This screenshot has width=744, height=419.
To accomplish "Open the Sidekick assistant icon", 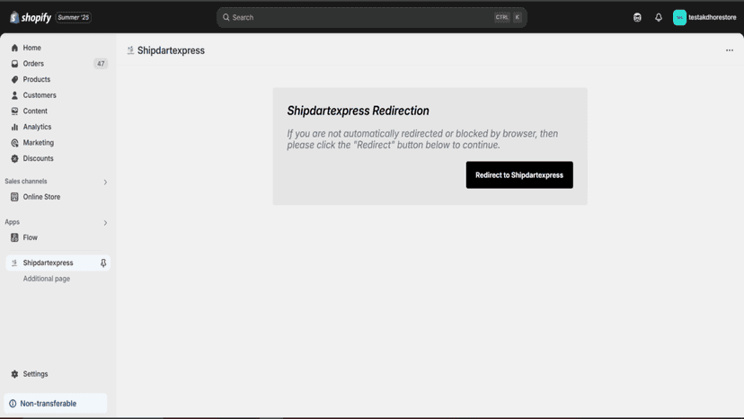I will click(637, 18).
